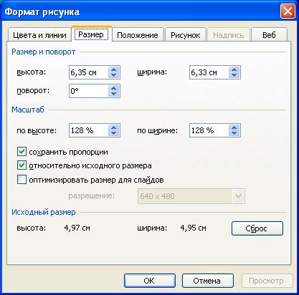Click the Сброс reset button
The height and width of the screenshot is (295, 299).
click(x=257, y=228)
